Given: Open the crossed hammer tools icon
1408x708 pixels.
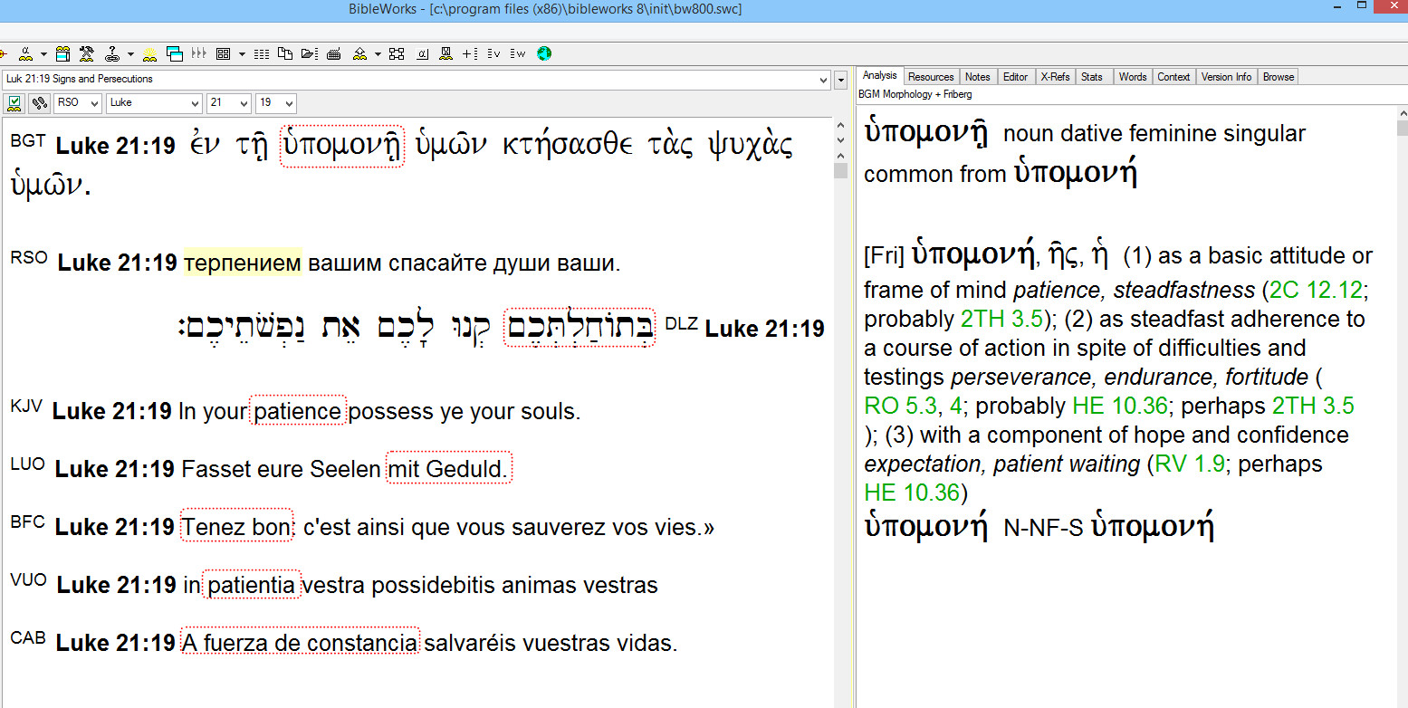Looking at the screenshot, I should coord(87,53).
